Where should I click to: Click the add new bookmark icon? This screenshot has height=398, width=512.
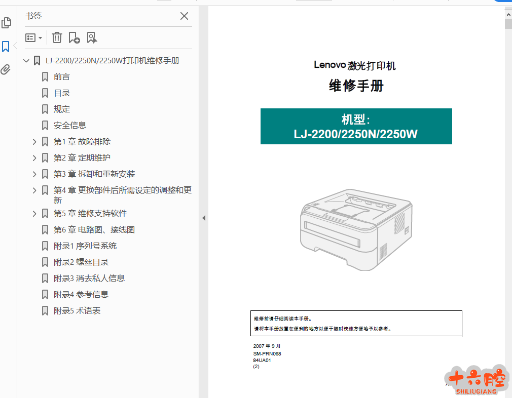[74, 37]
